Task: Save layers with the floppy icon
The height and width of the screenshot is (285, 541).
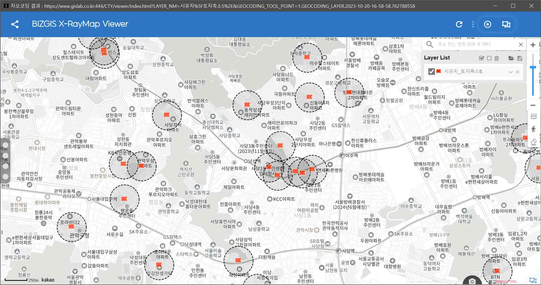Action: [x=520, y=58]
